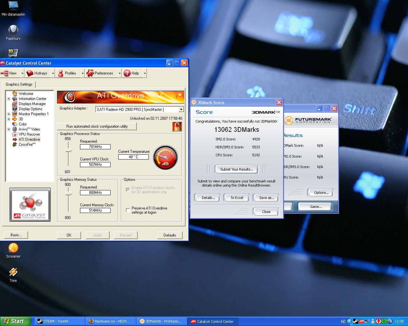Viewport: 408px width, 326px height.
Task: Click the Help toolbar button
Action: [132, 73]
